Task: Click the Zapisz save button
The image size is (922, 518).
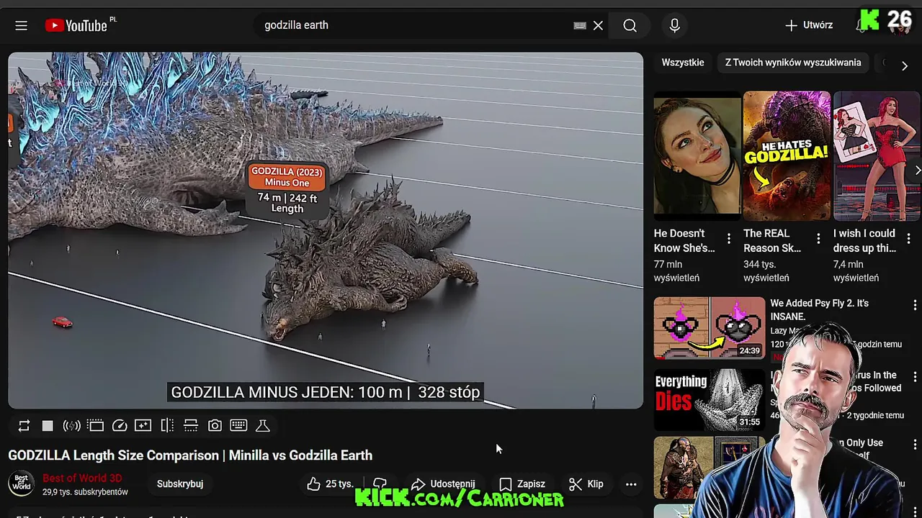Action: [522, 484]
